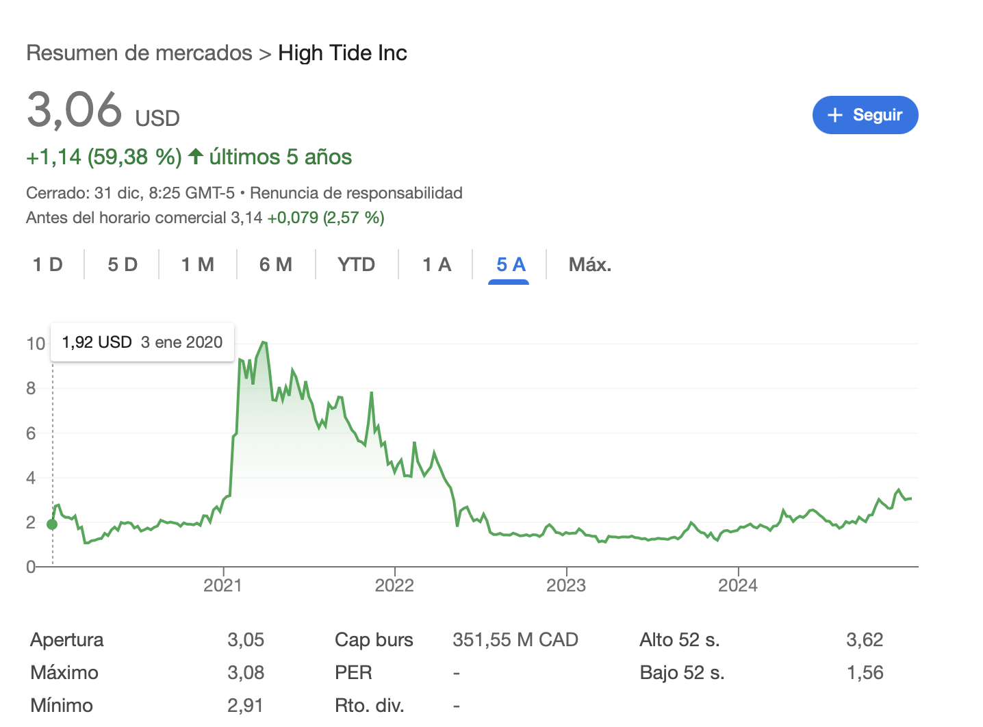Switch chart to 1 M range

[x=198, y=264]
